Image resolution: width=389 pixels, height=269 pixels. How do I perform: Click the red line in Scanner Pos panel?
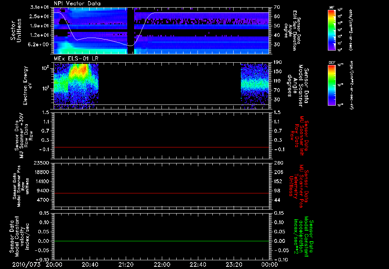point(161,193)
